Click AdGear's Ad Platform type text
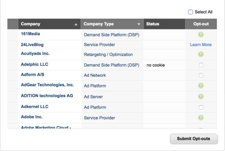 tap(95, 86)
